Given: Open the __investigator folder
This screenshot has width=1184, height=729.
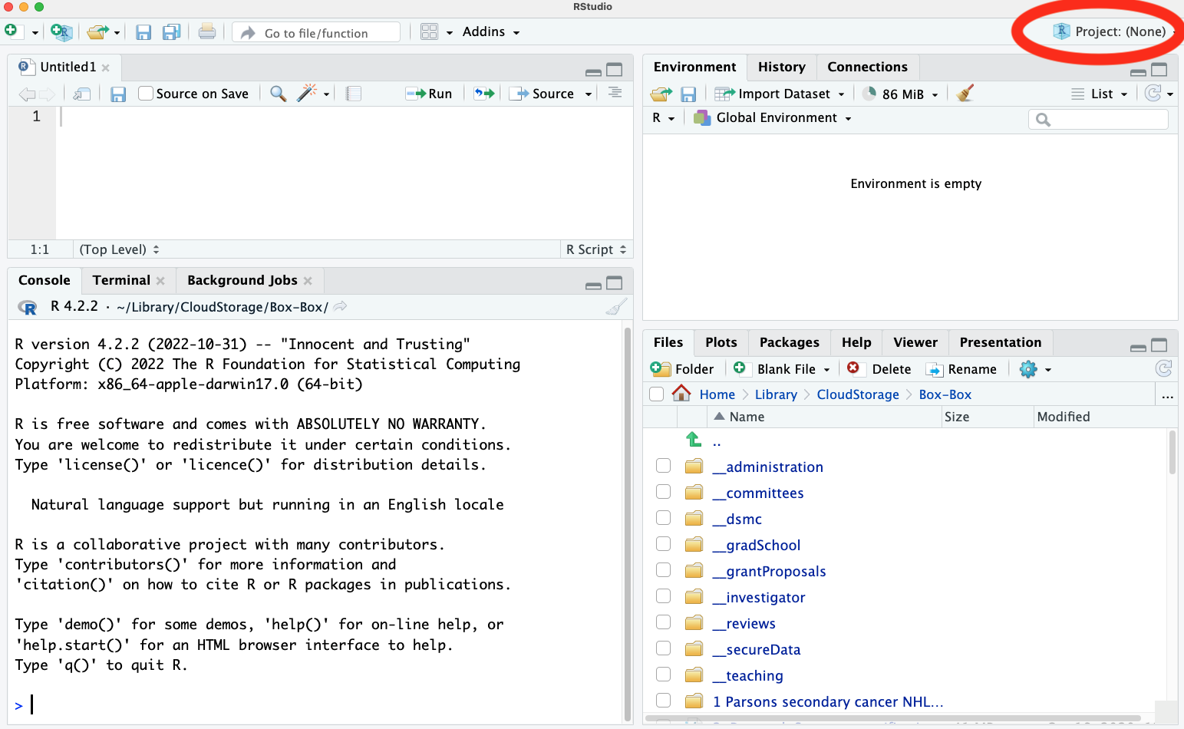Looking at the screenshot, I should pos(758,598).
